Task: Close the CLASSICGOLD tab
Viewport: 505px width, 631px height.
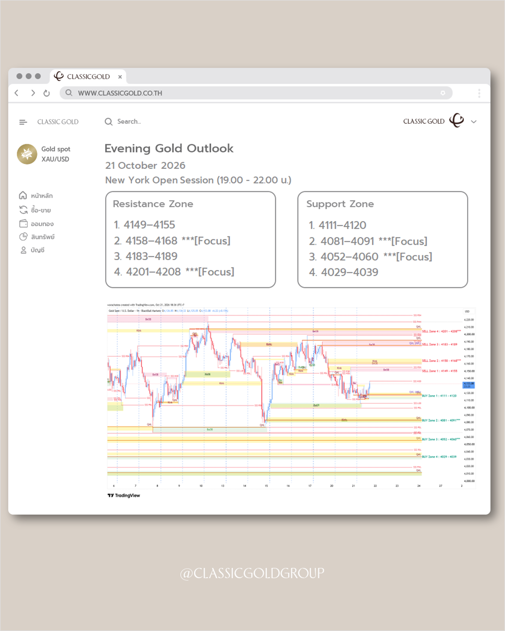Action: coord(120,77)
